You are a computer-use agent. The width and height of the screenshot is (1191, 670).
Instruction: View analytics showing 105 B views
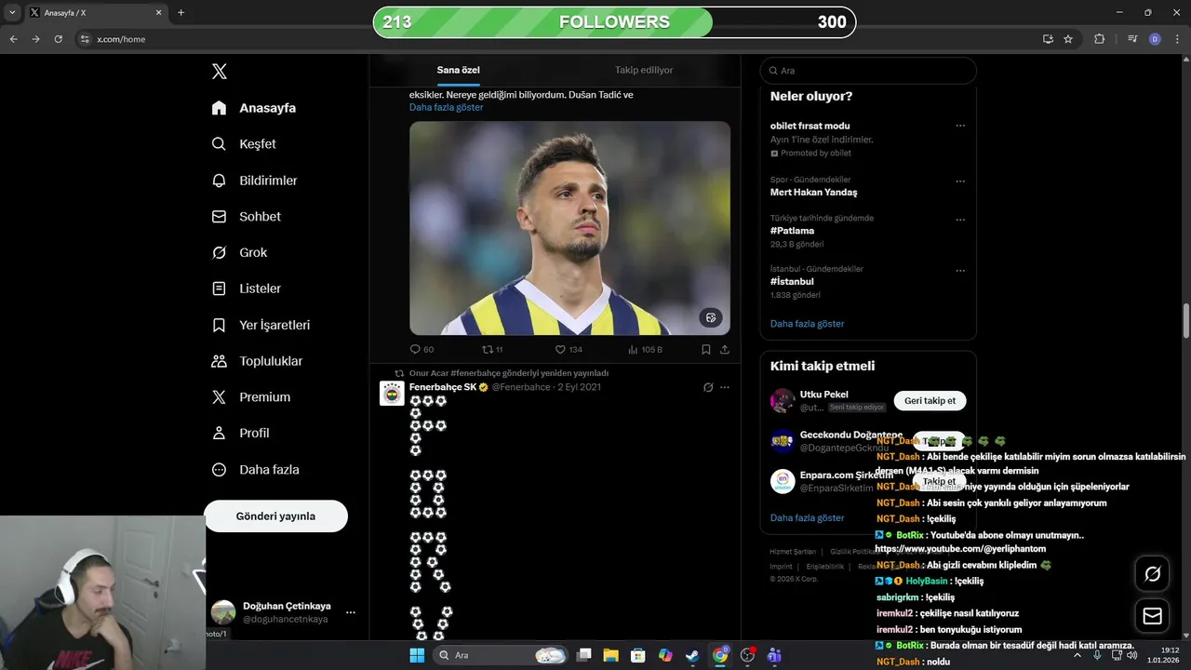point(645,350)
